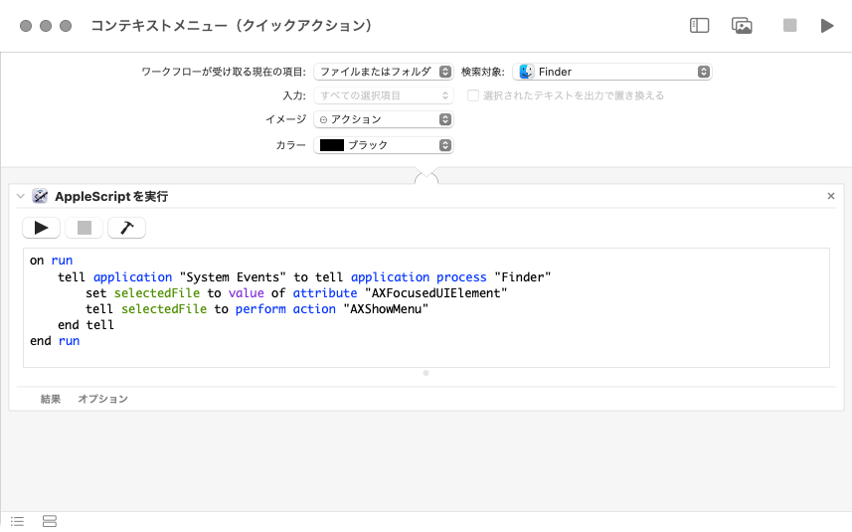Switch to the 結果 tab

51,399
